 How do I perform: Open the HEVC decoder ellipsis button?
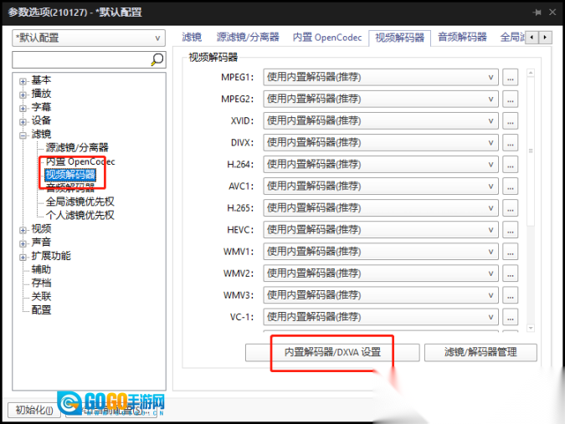(511, 229)
